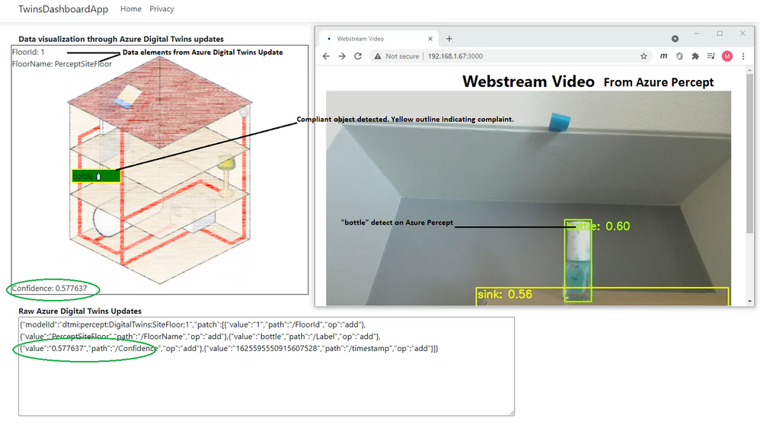Image resolution: width=760 pixels, height=428 pixels.
Task: Reload the Webstream Video page
Action: click(x=358, y=56)
